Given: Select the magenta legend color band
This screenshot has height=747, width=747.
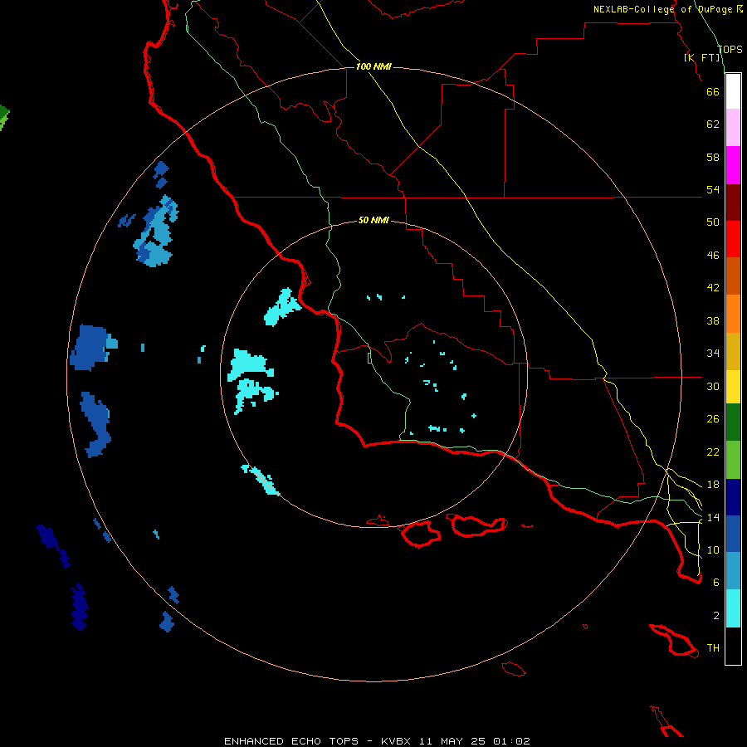Looking at the screenshot, I should (x=733, y=165).
